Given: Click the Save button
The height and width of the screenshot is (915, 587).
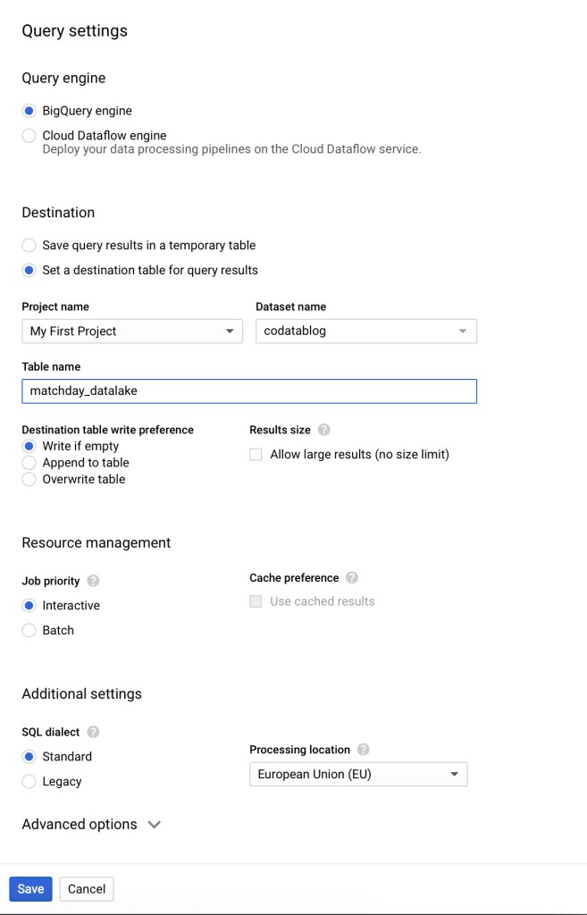Looking at the screenshot, I should point(30,889).
